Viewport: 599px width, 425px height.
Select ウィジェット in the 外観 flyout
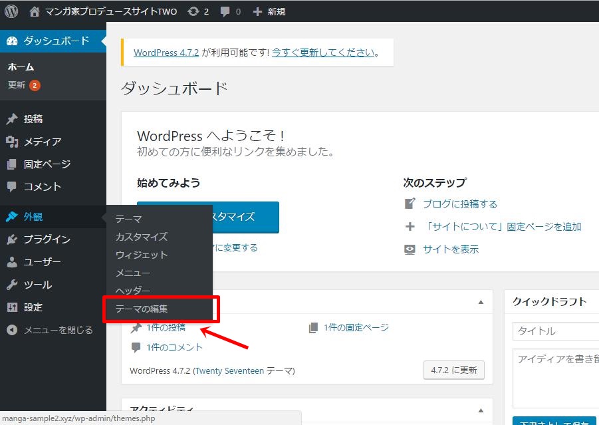pos(142,255)
